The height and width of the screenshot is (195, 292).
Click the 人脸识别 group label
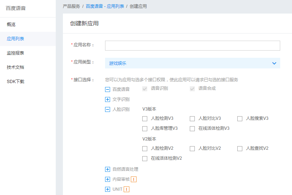click(x=121, y=109)
